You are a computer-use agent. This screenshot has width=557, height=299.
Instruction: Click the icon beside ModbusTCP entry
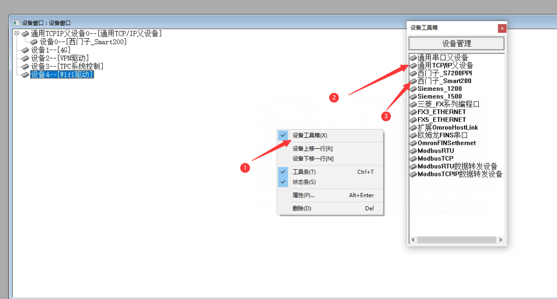[413, 159]
